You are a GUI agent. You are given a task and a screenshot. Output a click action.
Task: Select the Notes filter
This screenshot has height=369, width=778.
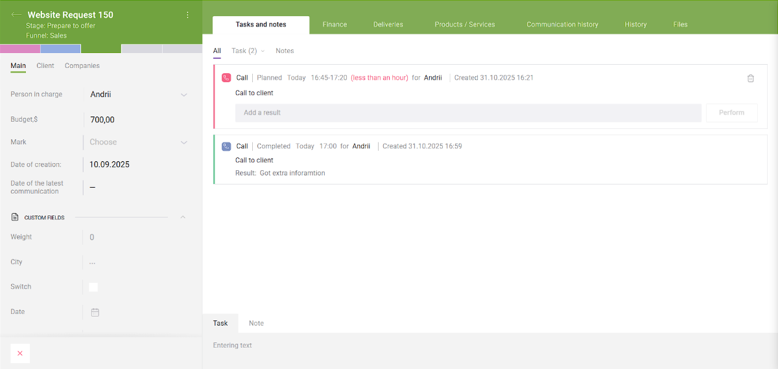285,51
